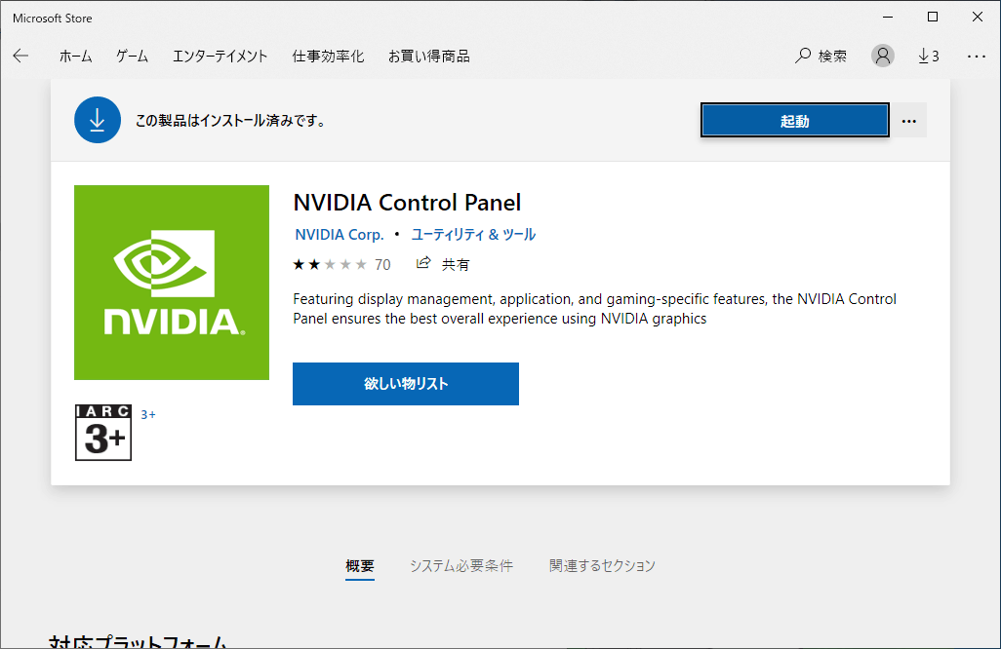Click the 70 ratings count

(x=382, y=265)
